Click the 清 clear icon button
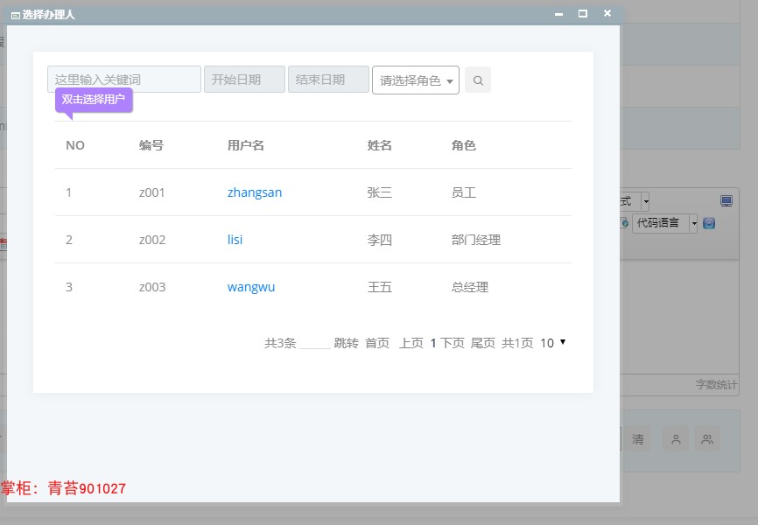The image size is (758, 525). (639, 440)
